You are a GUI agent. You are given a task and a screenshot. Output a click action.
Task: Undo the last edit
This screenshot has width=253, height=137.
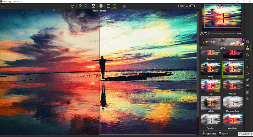(x=80, y=6)
